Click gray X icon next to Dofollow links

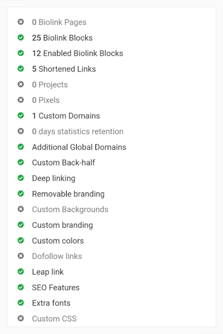coord(21,256)
